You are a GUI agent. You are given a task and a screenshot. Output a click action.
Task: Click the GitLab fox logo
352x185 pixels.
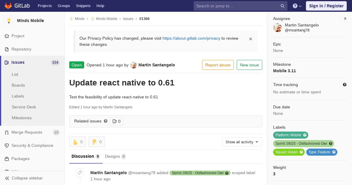point(8,6)
